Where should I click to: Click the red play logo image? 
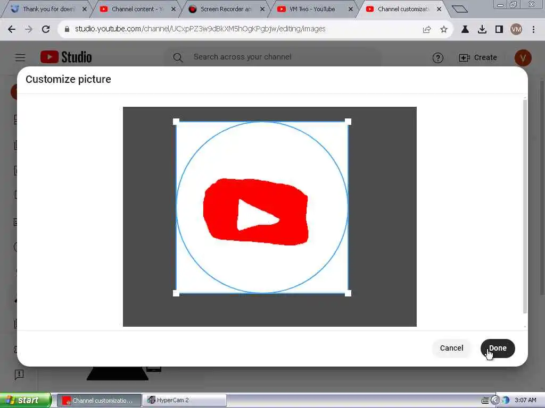coord(256,211)
